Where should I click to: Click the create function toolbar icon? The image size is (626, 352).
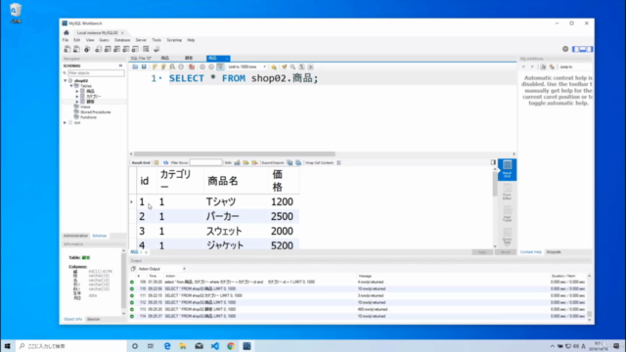(136, 49)
